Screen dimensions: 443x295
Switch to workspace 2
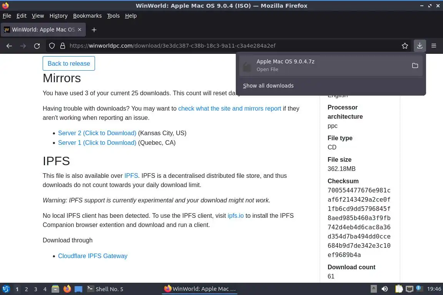(27, 289)
